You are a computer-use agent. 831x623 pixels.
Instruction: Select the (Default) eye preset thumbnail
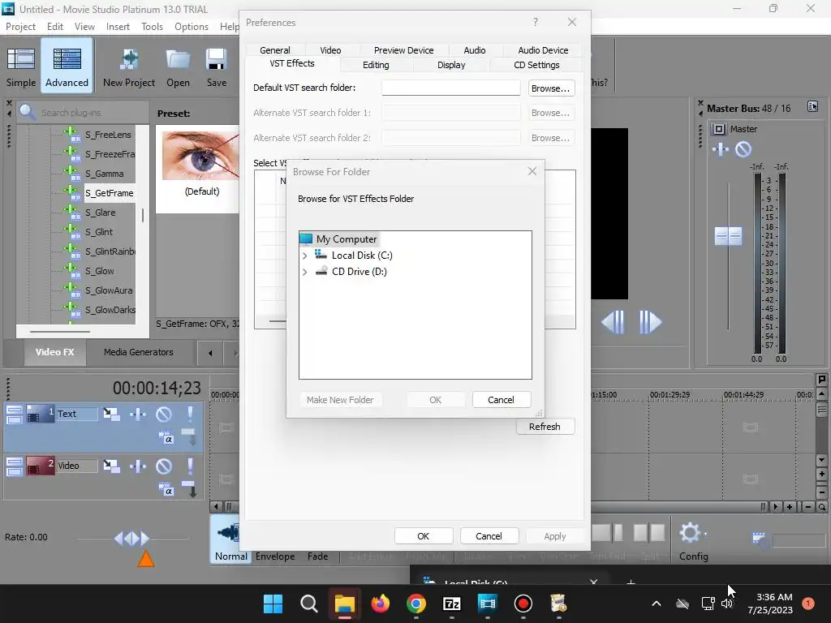(201, 157)
